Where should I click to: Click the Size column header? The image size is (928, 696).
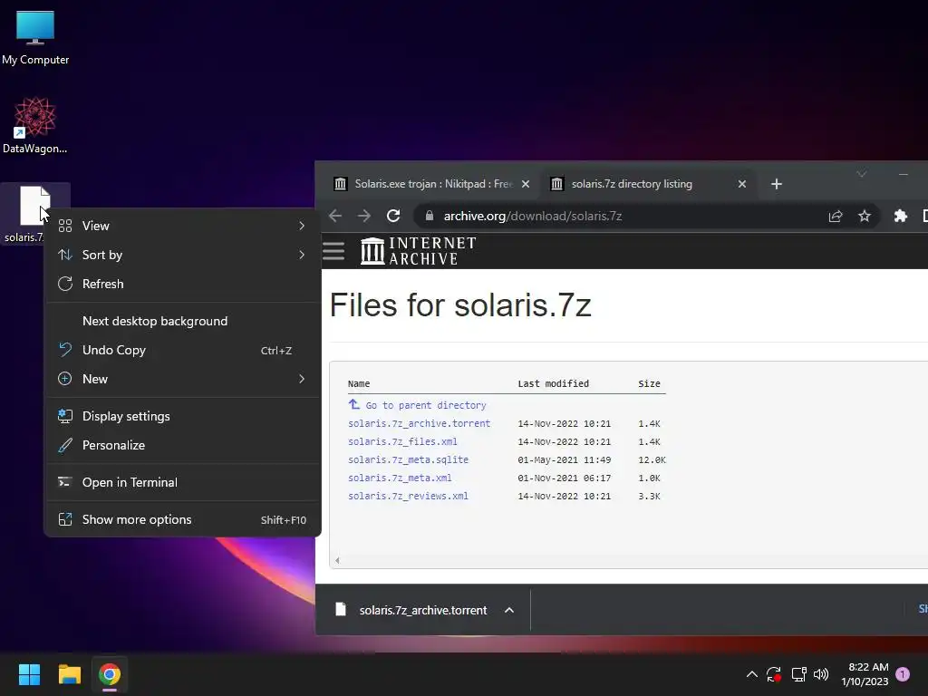coord(649,383)
